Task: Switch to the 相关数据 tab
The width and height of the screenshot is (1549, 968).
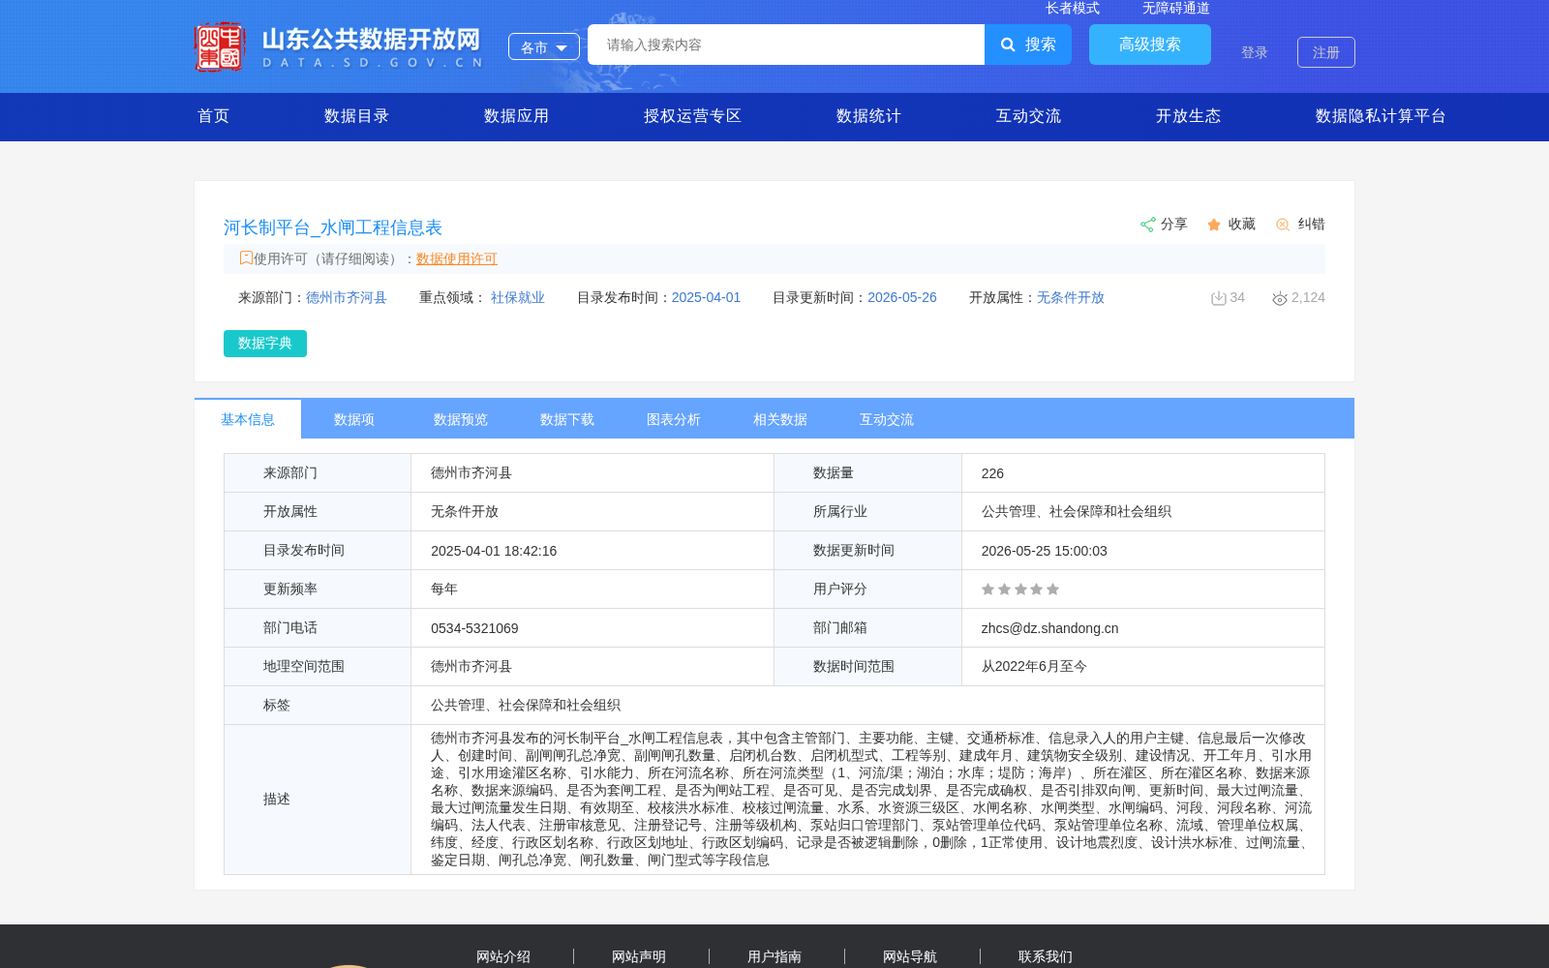Action: click(x=780, y=419)
